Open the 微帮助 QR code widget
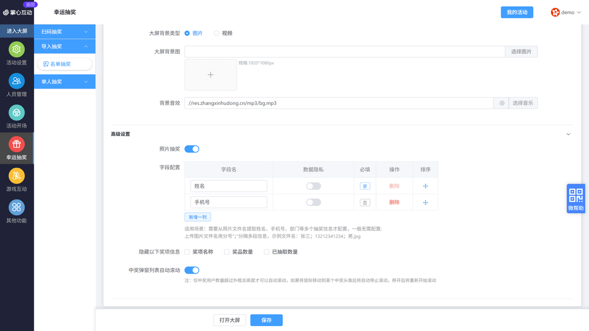 [x=576, y=199]
